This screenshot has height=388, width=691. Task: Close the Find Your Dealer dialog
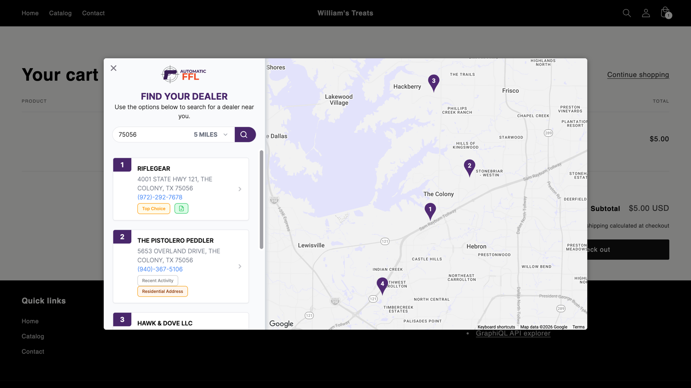pyautogui.click(x=114, y=68)
